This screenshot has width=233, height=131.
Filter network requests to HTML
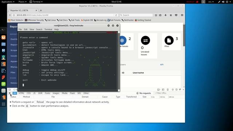[21, 93]
